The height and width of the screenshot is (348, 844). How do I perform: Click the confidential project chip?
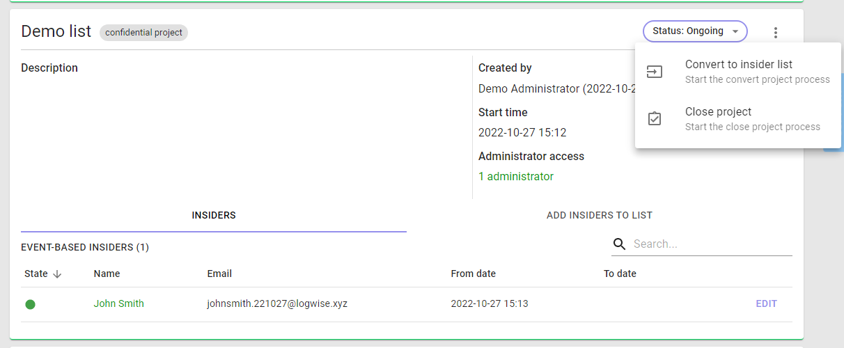143,33
